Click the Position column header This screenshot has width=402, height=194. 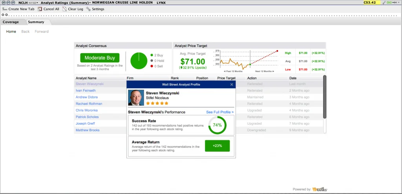(202, 78)
